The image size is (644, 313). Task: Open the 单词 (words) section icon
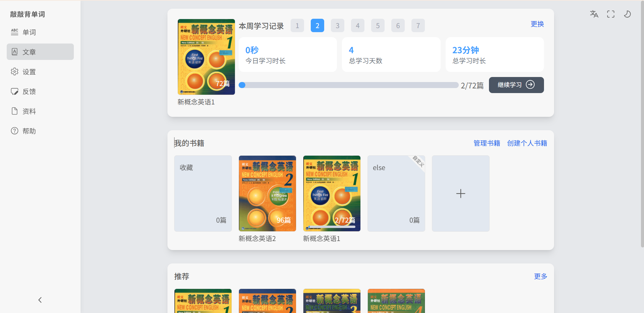coord(14,32)
